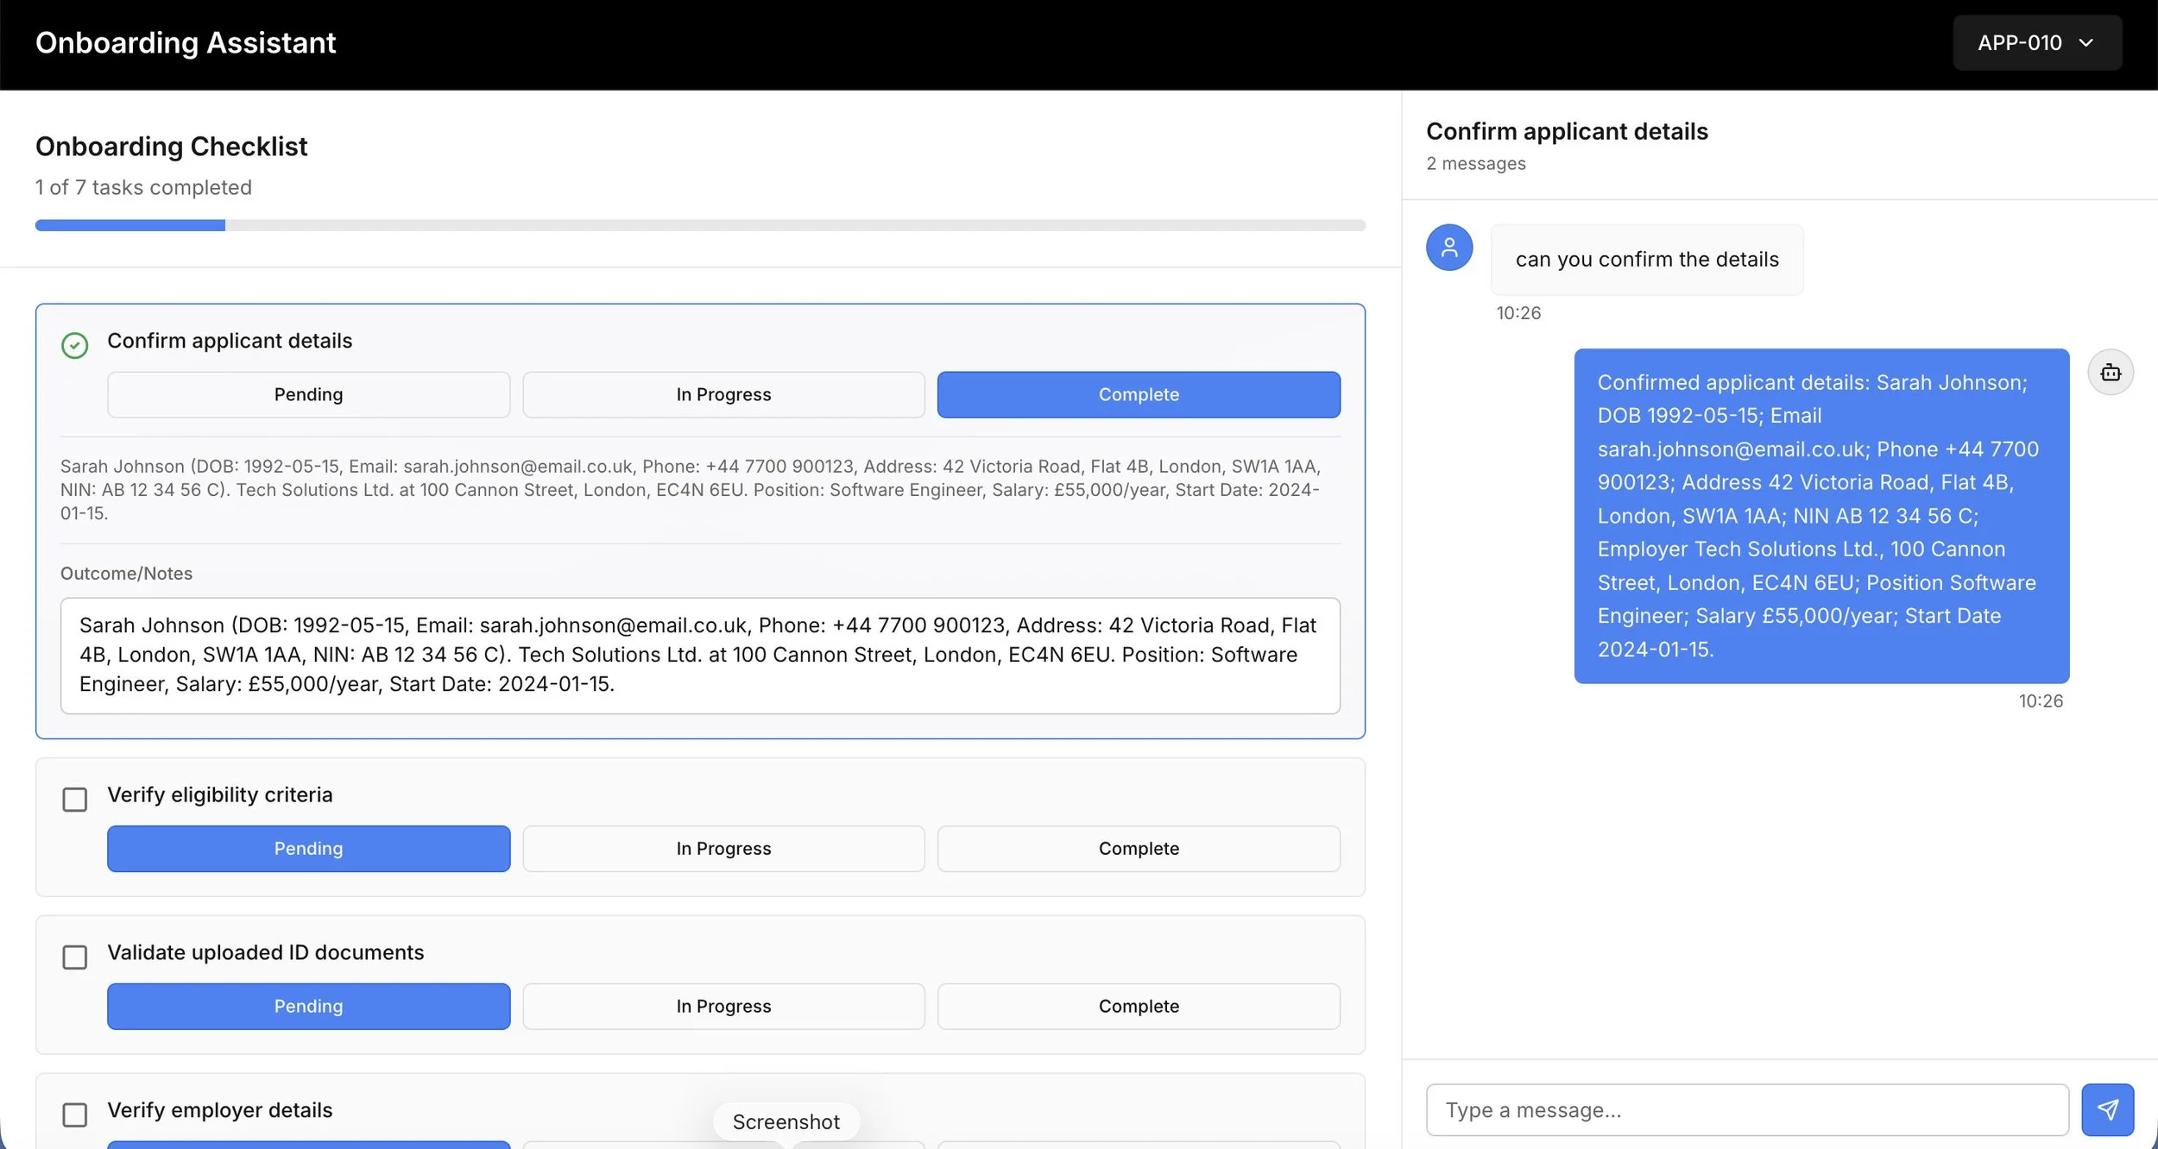This screenshot has height=1149, width=2158.
Task: Click the Onboarding Assistant title
Action: tap(186, 43)
